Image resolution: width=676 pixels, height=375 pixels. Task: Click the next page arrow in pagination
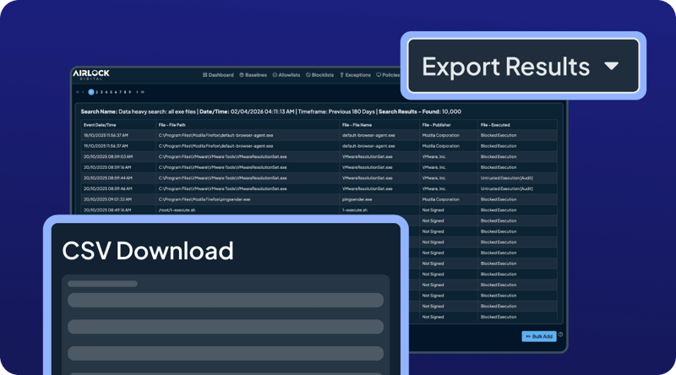135,92
